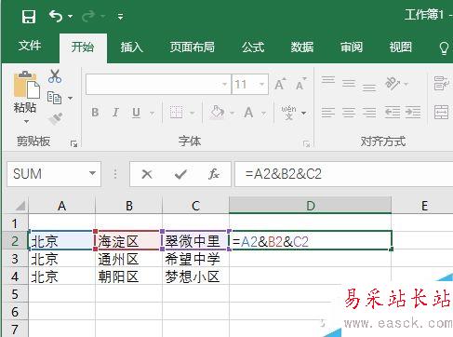Click the Font Color A icon
The height and width of the screenshot is (337, 453).
tap(248, 113)
